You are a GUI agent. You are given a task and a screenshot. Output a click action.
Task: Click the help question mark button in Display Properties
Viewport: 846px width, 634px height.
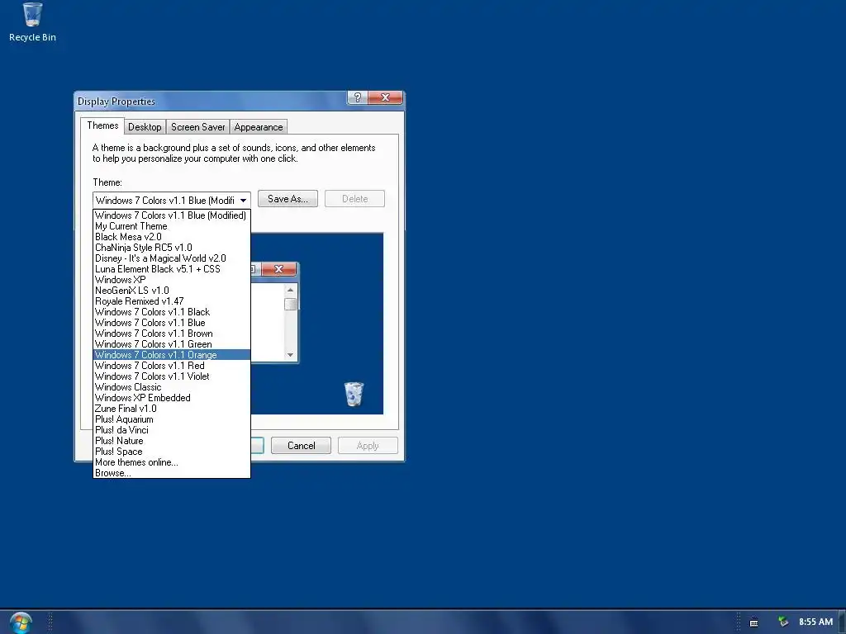[357, 97]
